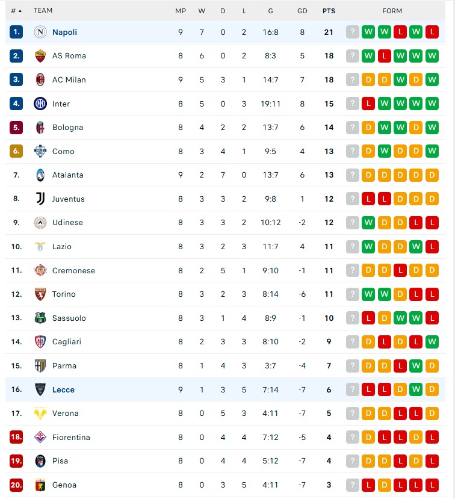Click the AS Roma club crest
This screenshot has height=499, width=455.
[40, 56]
